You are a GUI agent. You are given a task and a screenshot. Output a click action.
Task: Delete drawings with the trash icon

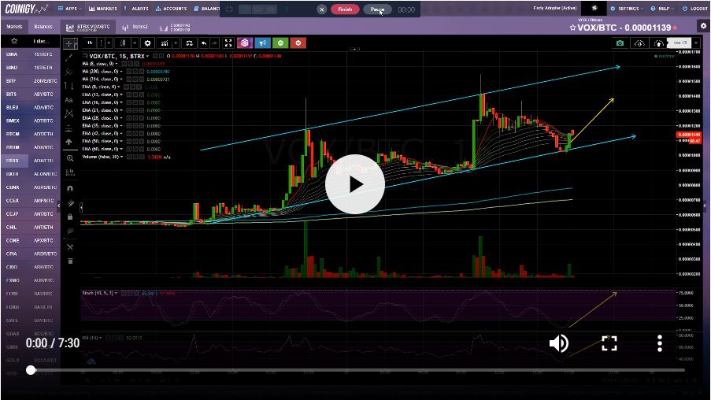(70, 261)
